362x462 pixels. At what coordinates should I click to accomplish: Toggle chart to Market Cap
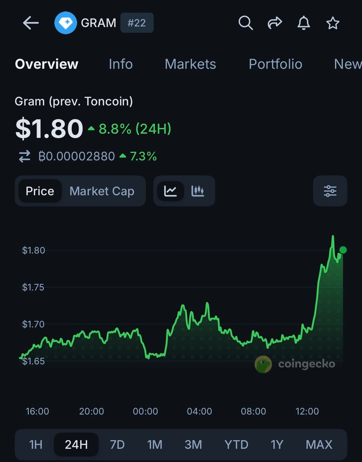coord(102,191)
